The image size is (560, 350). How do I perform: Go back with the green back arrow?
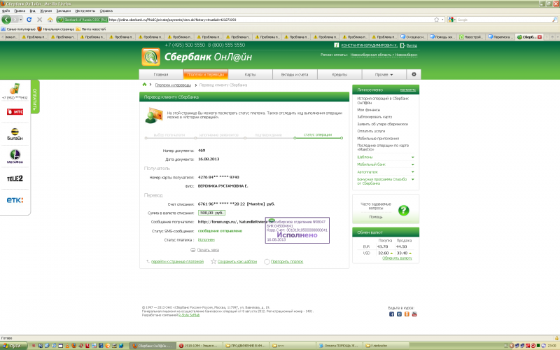tap(6, 20)
